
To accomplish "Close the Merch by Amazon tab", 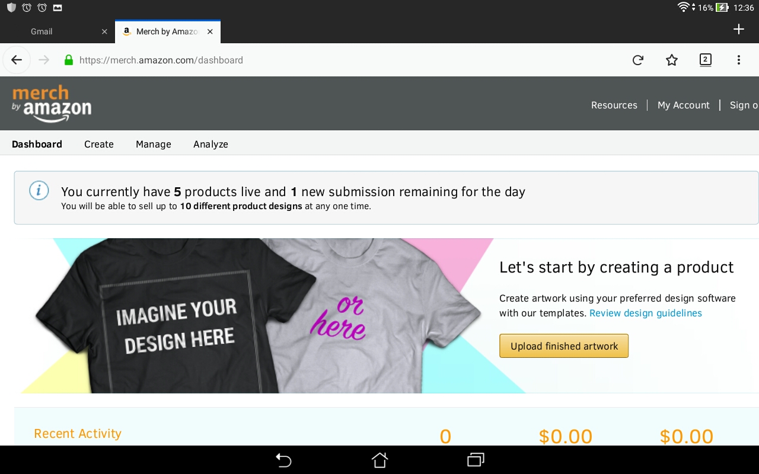I will (210, 31).
